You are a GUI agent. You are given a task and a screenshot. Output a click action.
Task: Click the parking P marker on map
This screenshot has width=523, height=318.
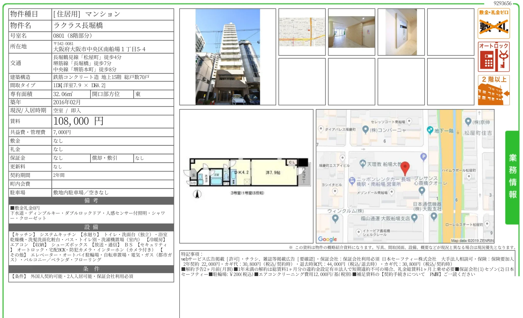point(424,157)
